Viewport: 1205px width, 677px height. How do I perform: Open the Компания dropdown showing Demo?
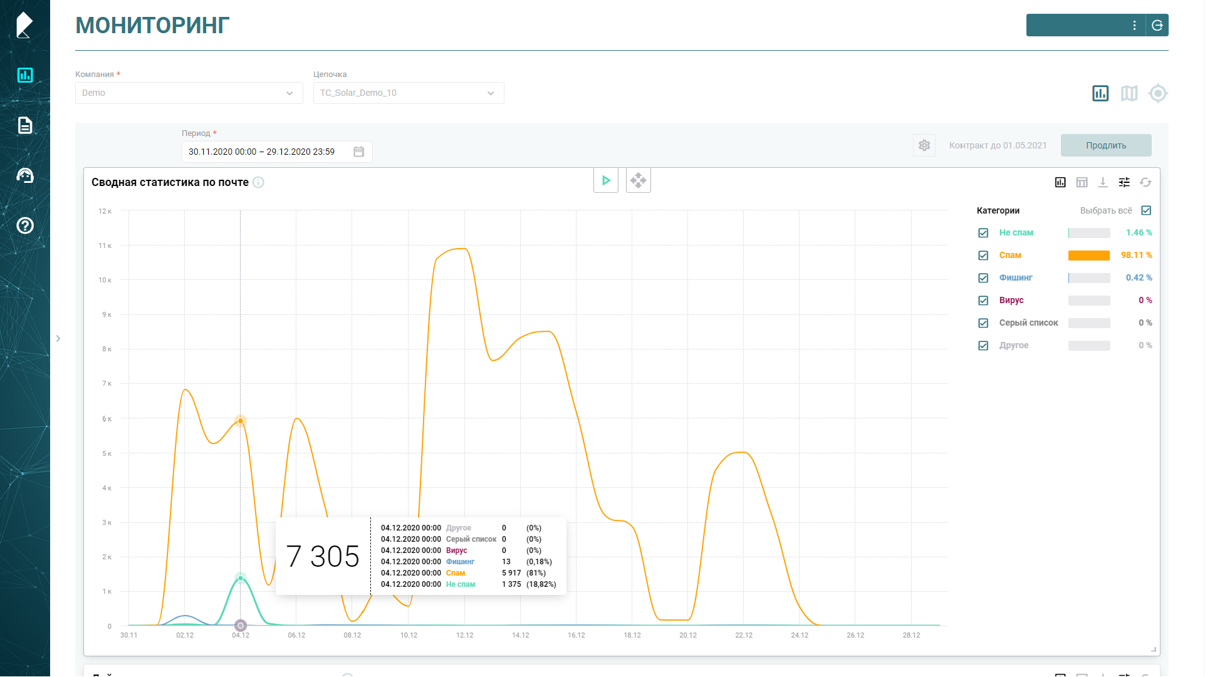point(189,93)
